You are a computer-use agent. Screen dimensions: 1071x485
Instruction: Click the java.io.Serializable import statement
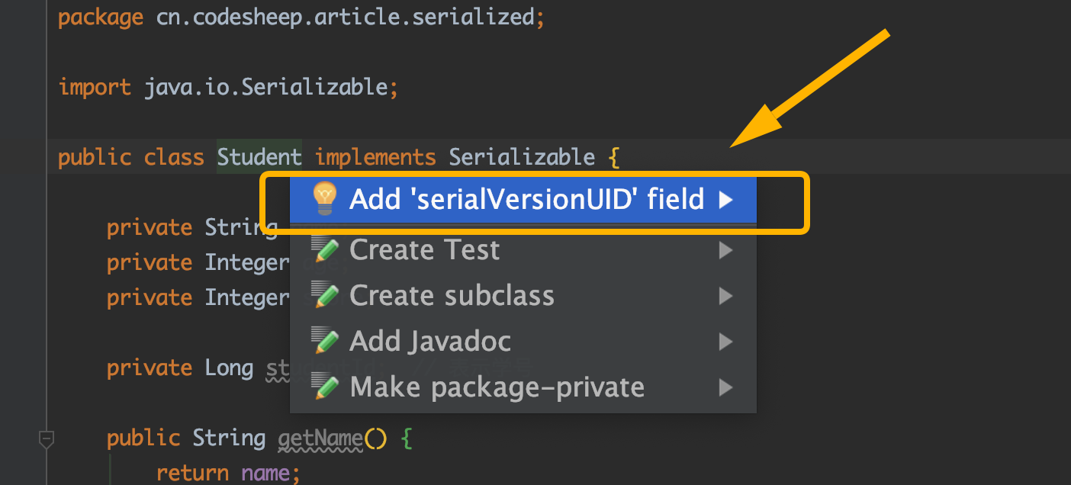point(265,87)
